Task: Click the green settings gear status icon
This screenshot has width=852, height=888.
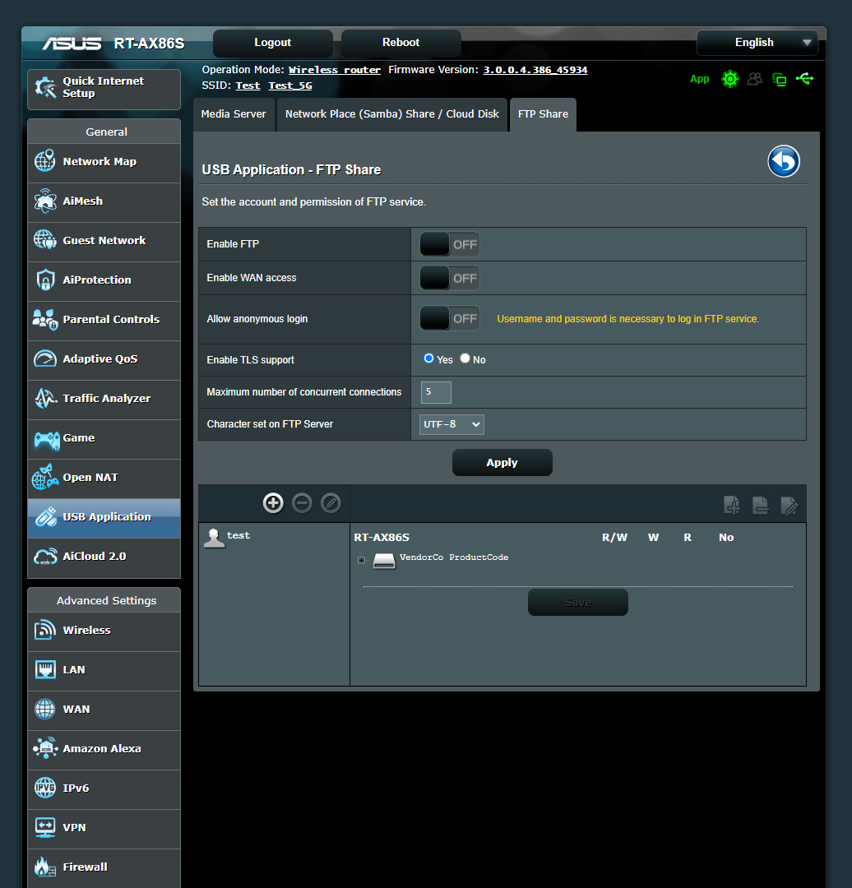Action: (730, 79)
